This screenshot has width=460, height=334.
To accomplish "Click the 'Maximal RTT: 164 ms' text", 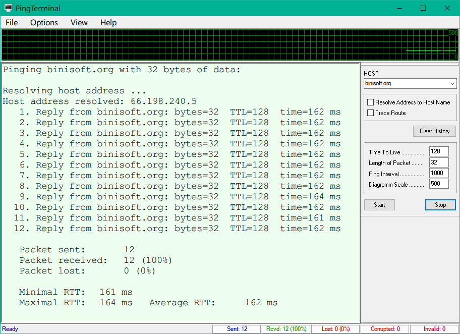I will click(x=76, y=303).
